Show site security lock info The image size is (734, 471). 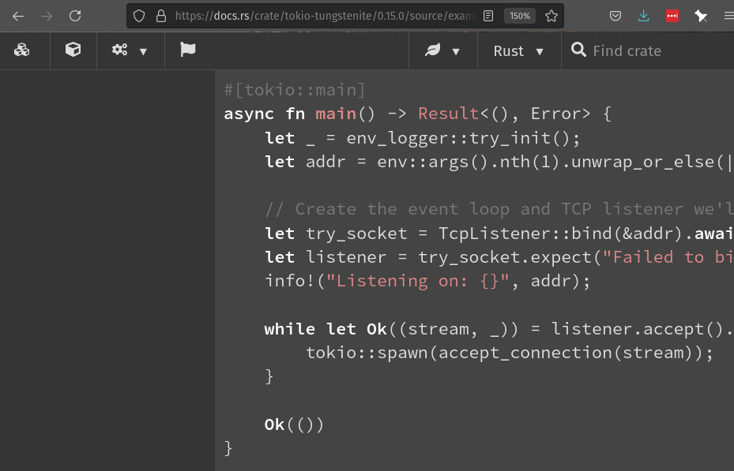(161, 17)
